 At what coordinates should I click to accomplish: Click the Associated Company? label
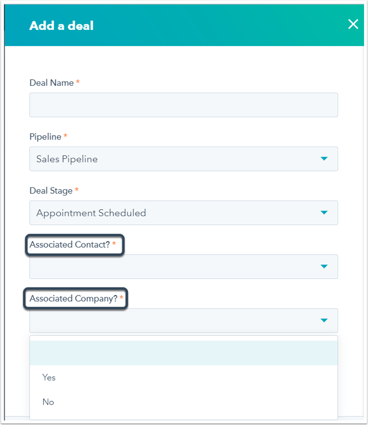tap(73, 298)
